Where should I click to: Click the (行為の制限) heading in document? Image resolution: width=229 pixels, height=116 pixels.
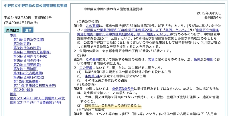86,85
